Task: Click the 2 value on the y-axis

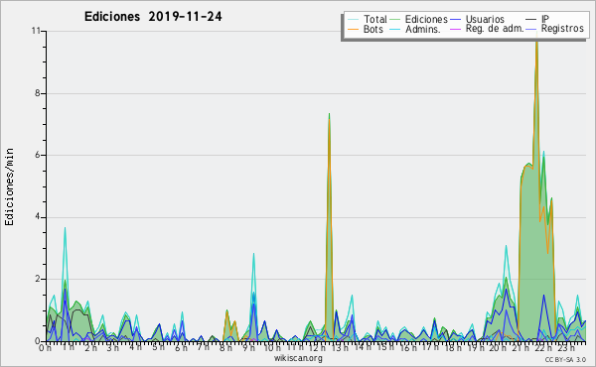Action: click(38, 279)
